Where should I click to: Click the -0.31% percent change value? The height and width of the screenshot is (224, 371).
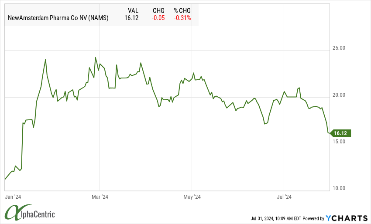(x=182, y=18)
